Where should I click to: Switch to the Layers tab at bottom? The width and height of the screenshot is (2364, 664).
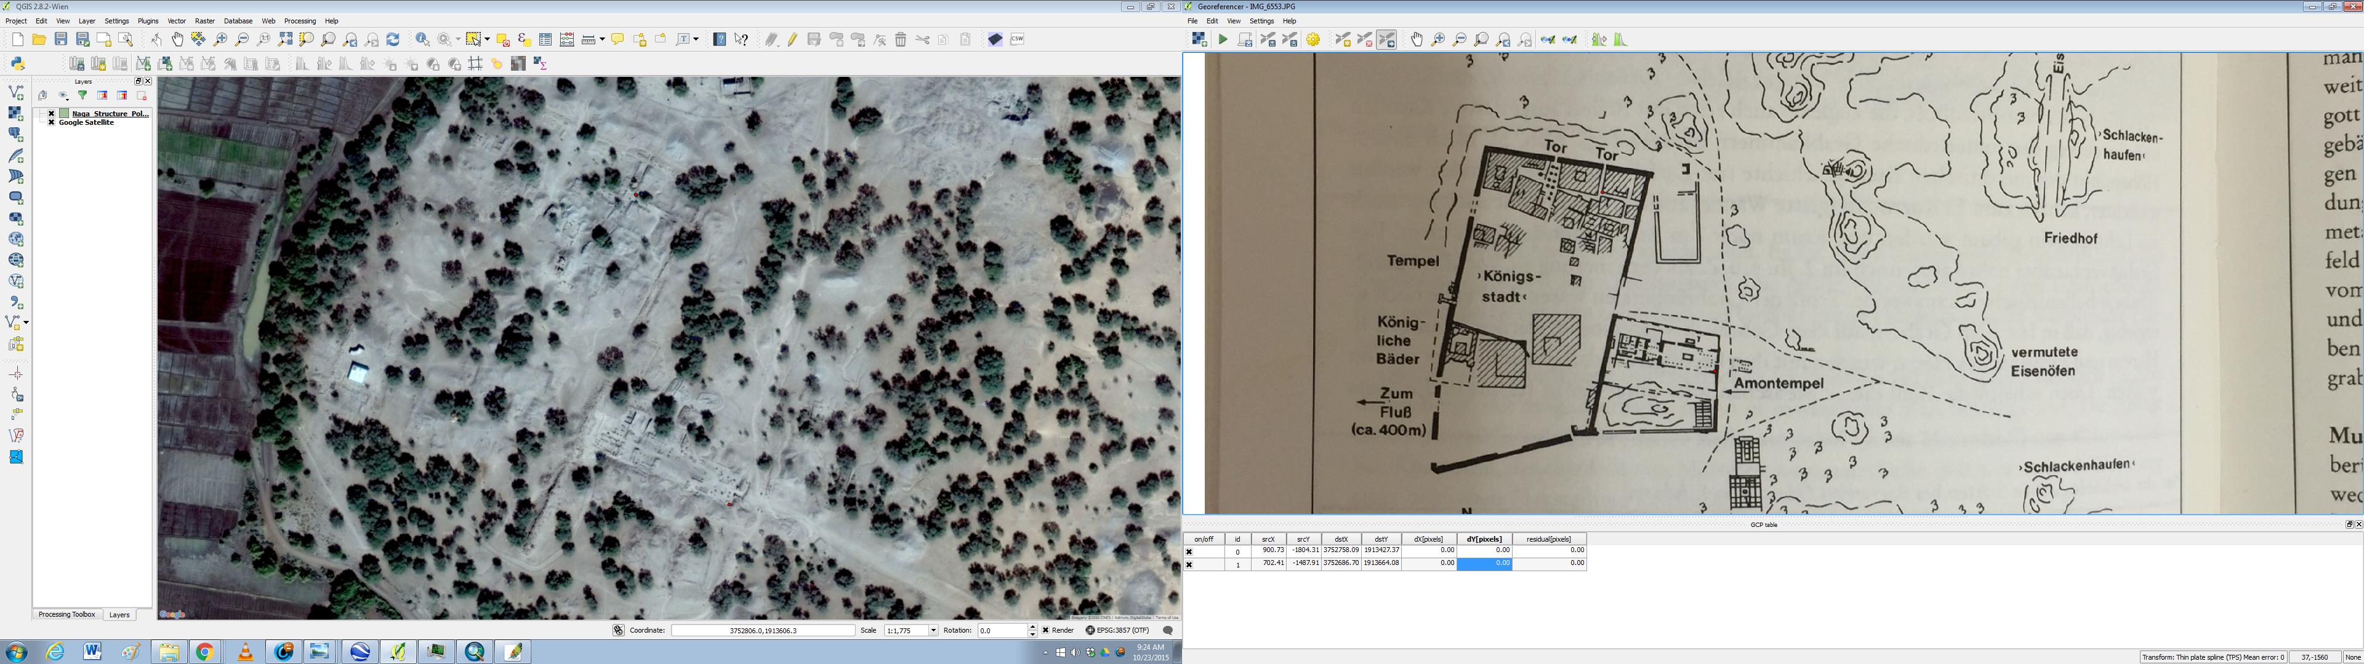pyautogui.click(x=119, y=614)
